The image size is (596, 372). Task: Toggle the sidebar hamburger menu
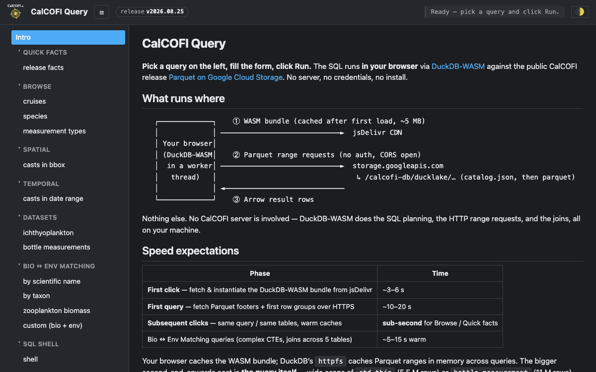(x=101, y=12)
